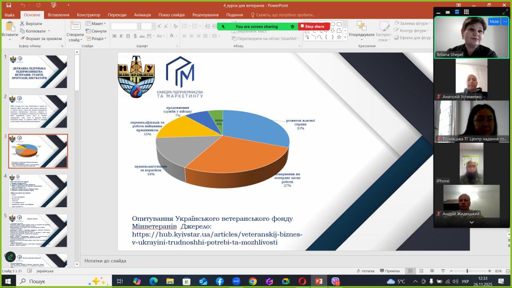Click the Format Painter (Формат за зразком) icon
The image size is (512, 288).
(x=22, y=39)
